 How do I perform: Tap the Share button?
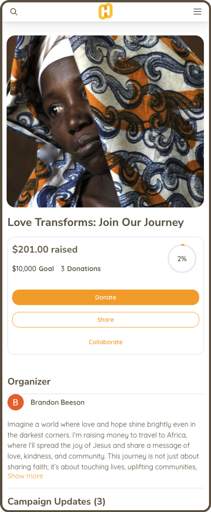105,320
